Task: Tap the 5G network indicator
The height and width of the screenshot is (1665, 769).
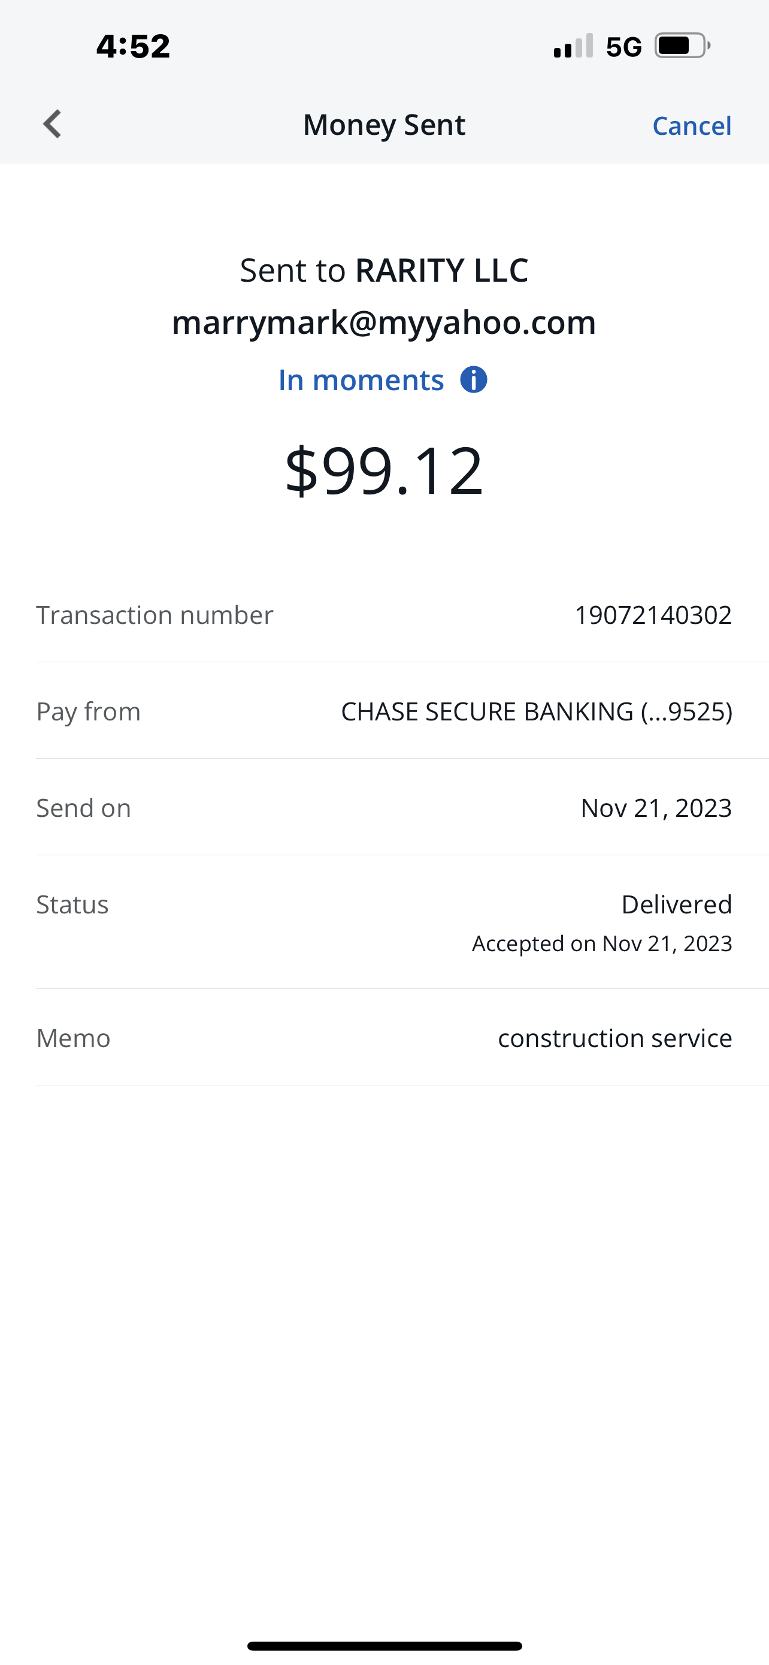Action: pos(623,47)
